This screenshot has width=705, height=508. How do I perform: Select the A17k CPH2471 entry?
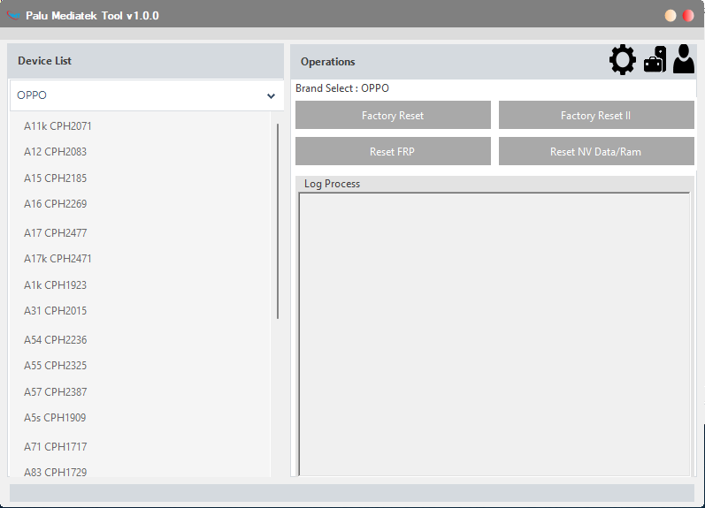click(x=57, y=259)
